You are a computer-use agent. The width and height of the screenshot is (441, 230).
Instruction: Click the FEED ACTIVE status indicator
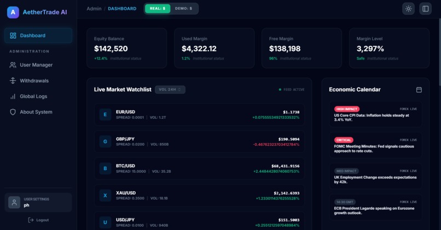coord(292,90)
